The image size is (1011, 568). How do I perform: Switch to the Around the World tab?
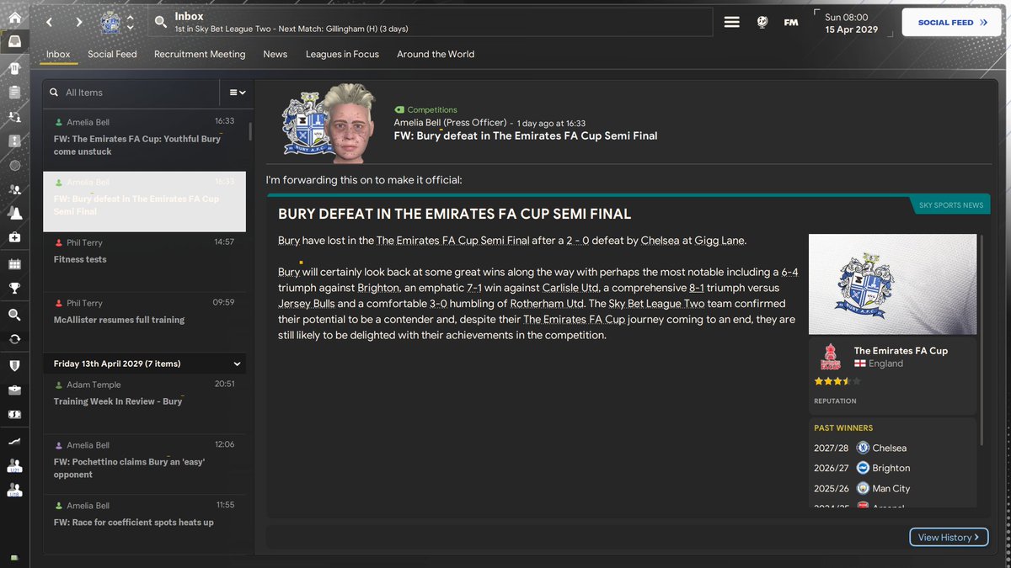436,54
